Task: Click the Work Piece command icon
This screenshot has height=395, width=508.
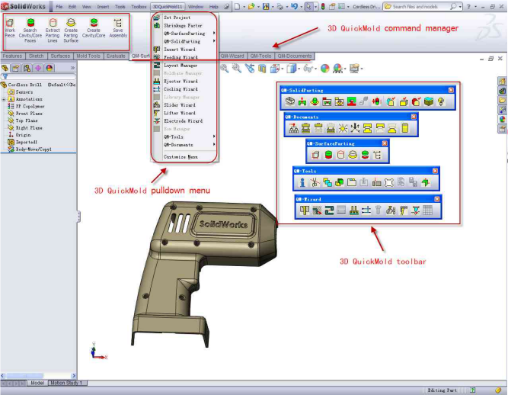Action: click(10, 28)
